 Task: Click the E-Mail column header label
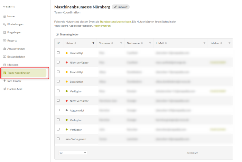coord(160,43)
